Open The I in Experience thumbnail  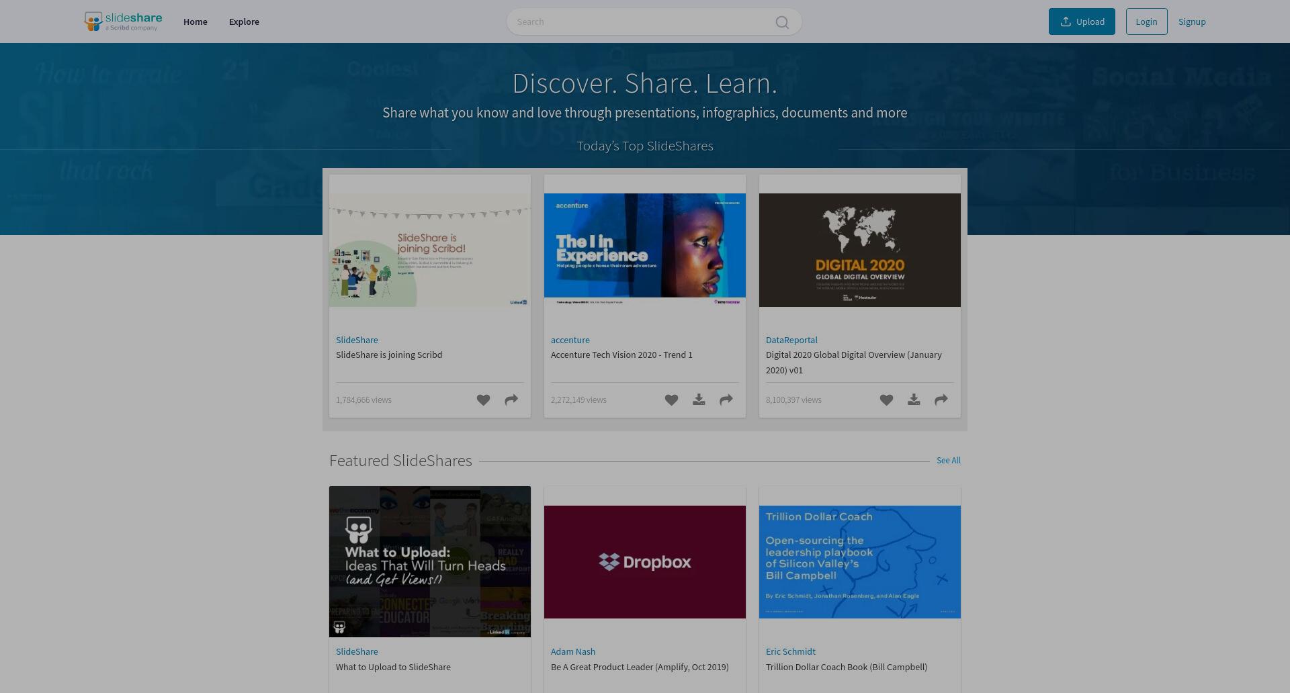(645, 250)
